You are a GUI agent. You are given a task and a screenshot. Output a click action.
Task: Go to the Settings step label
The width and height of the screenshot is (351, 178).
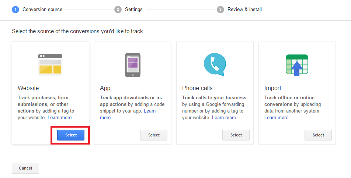pyautogui.click(x=133, y=10)
